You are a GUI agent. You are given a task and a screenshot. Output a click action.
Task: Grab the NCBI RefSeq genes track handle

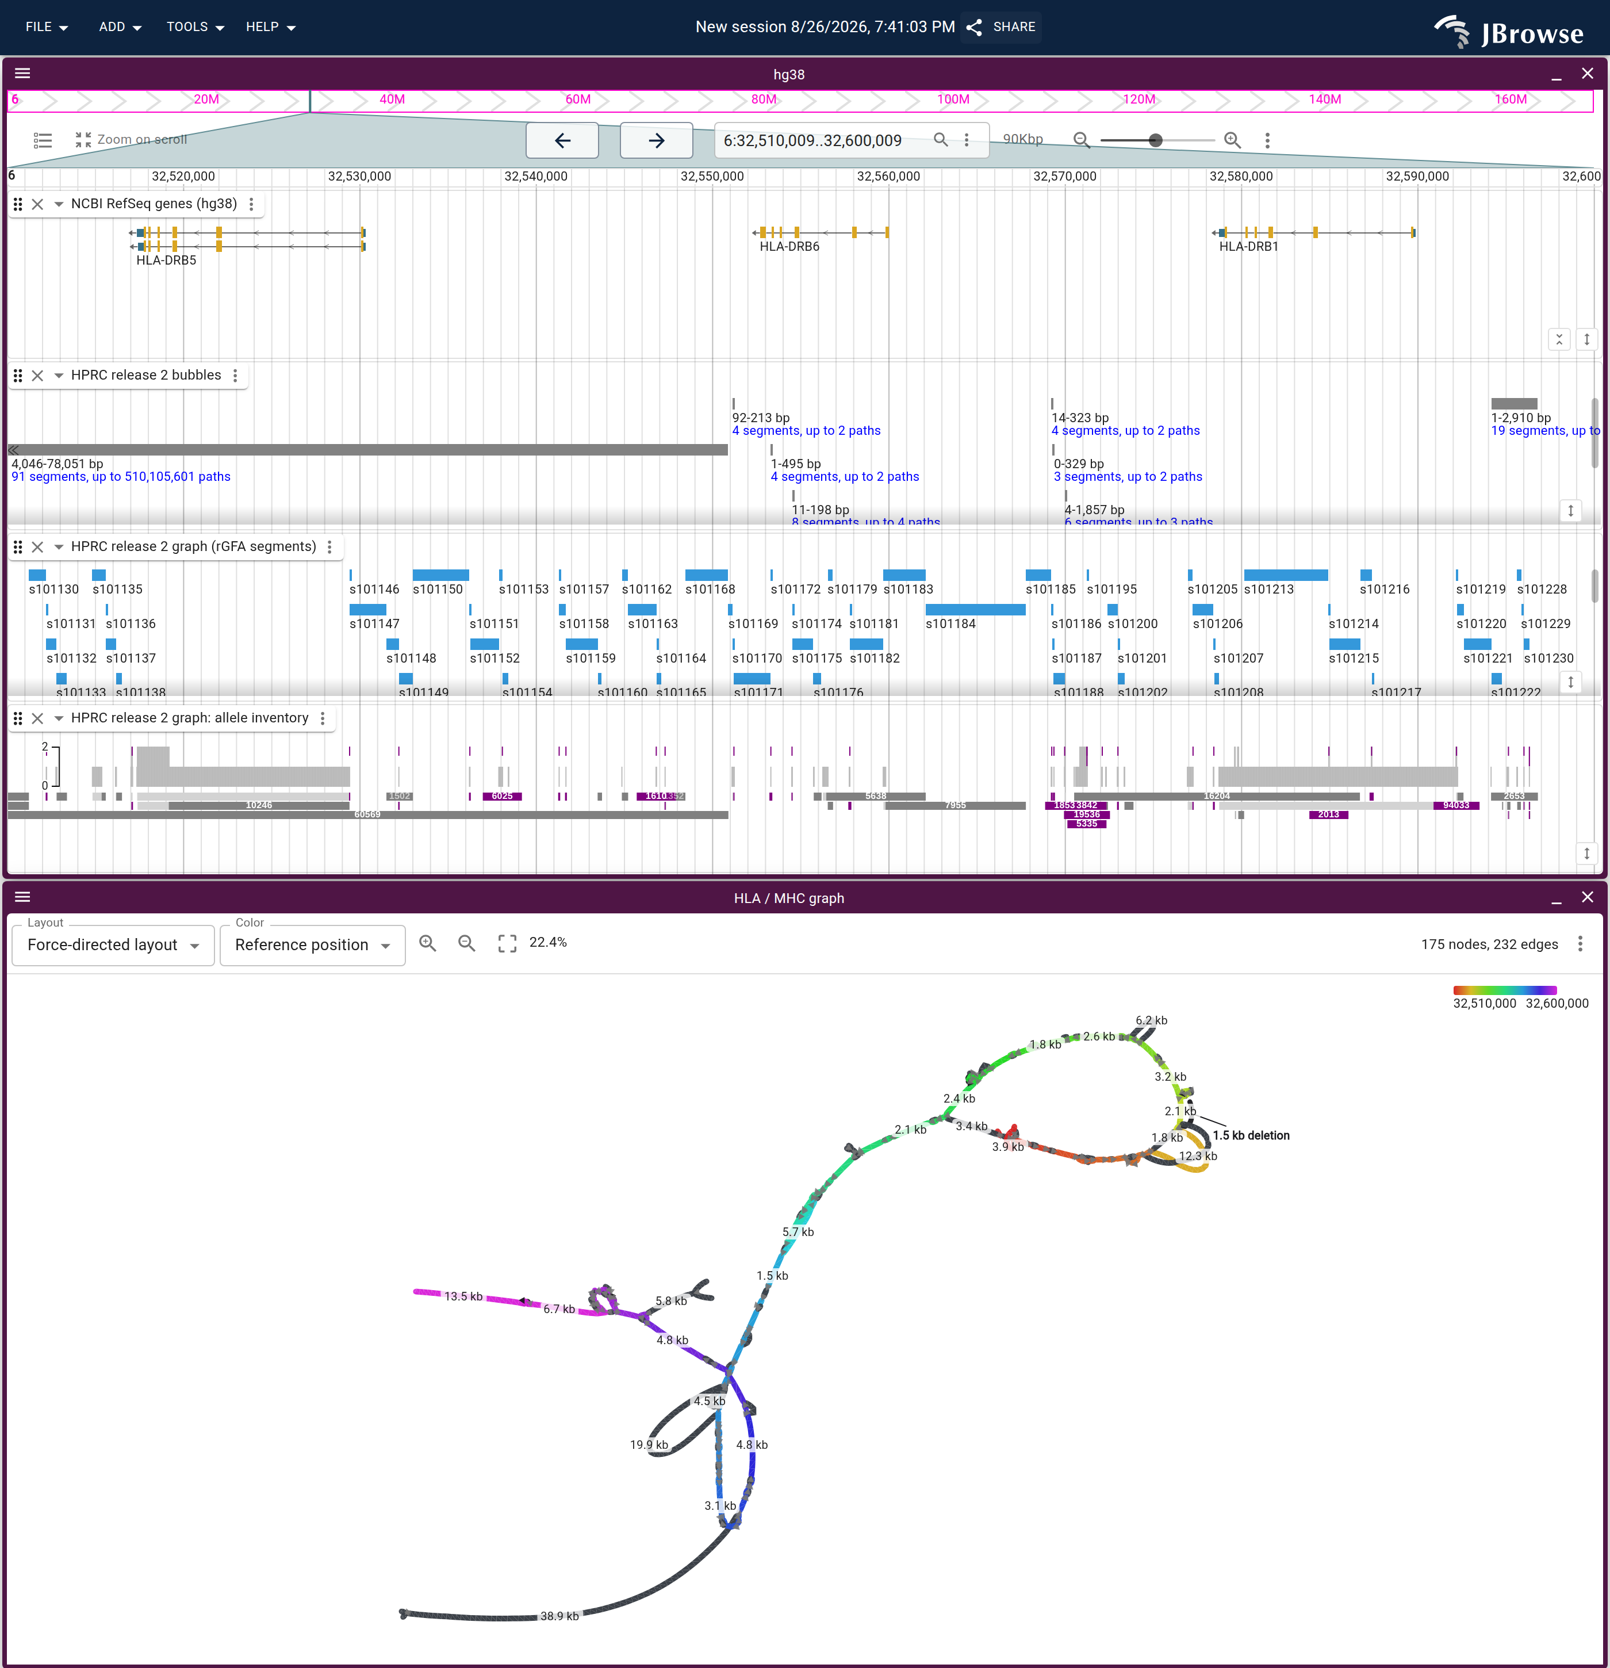[x=18, y=204]
